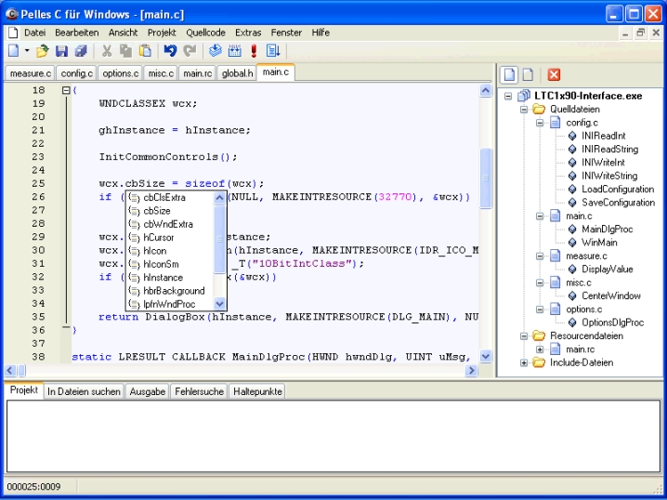The width and height of the screenshot is (667, 500).
Task: Select WinMain function in the project tree
Action: (599, 243)
